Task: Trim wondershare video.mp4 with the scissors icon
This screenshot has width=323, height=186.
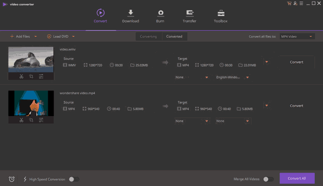Action: pos(21,120)
